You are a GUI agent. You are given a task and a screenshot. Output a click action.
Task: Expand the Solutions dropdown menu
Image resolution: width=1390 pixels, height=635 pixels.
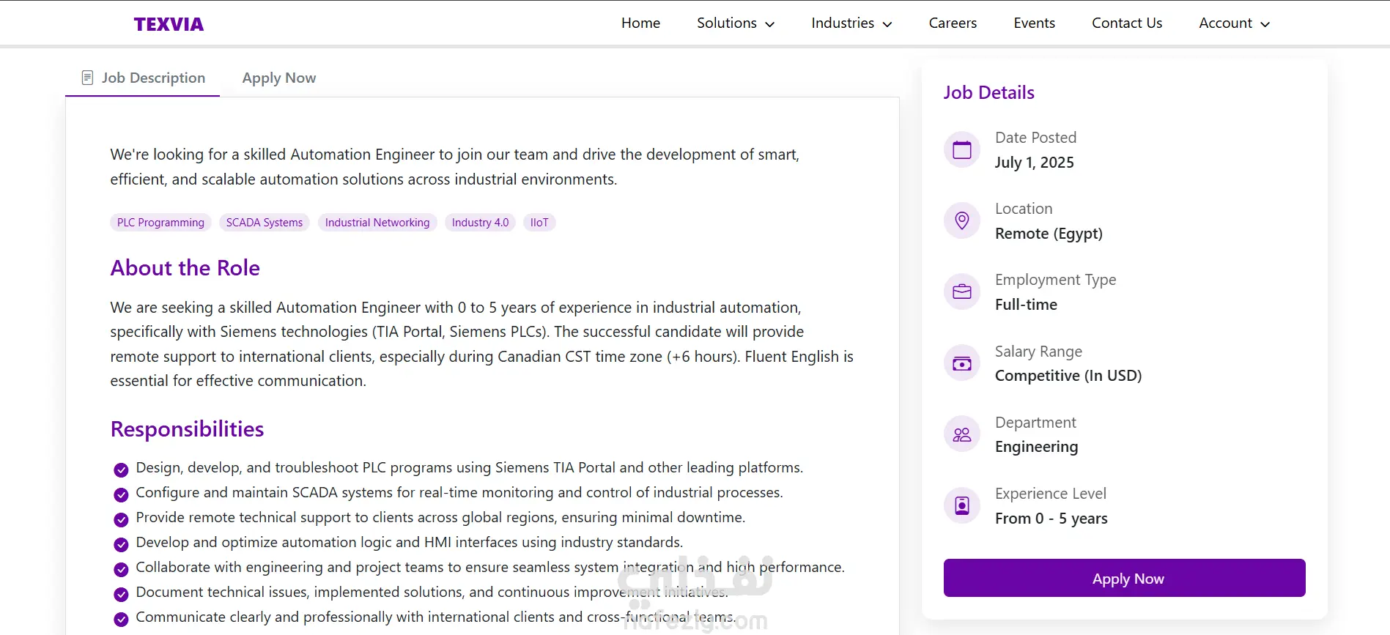736,23
